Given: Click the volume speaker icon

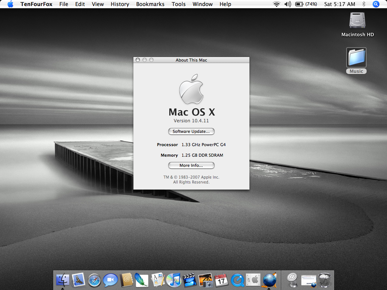Looking at the screenshot, I should pos(288,4).
